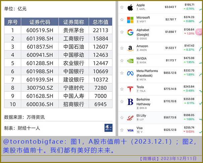Select the 601988.SH code cell

[x=40, y=71]
